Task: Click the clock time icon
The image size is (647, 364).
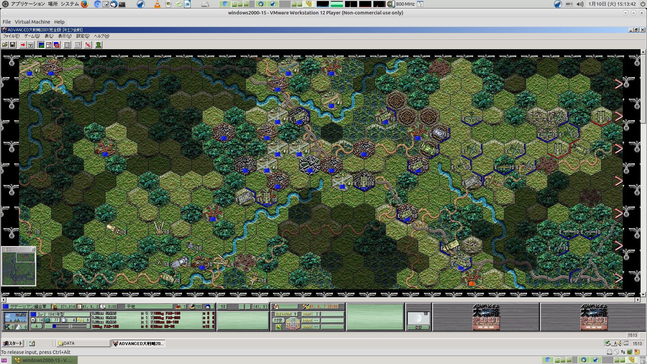Action: click(x=103, y=307)
